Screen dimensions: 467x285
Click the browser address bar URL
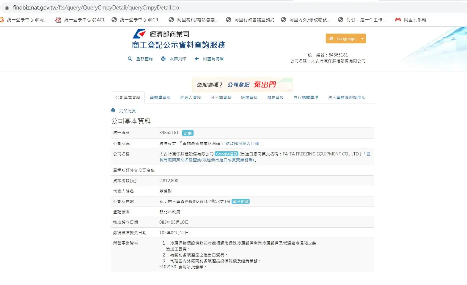pos(96,8)
